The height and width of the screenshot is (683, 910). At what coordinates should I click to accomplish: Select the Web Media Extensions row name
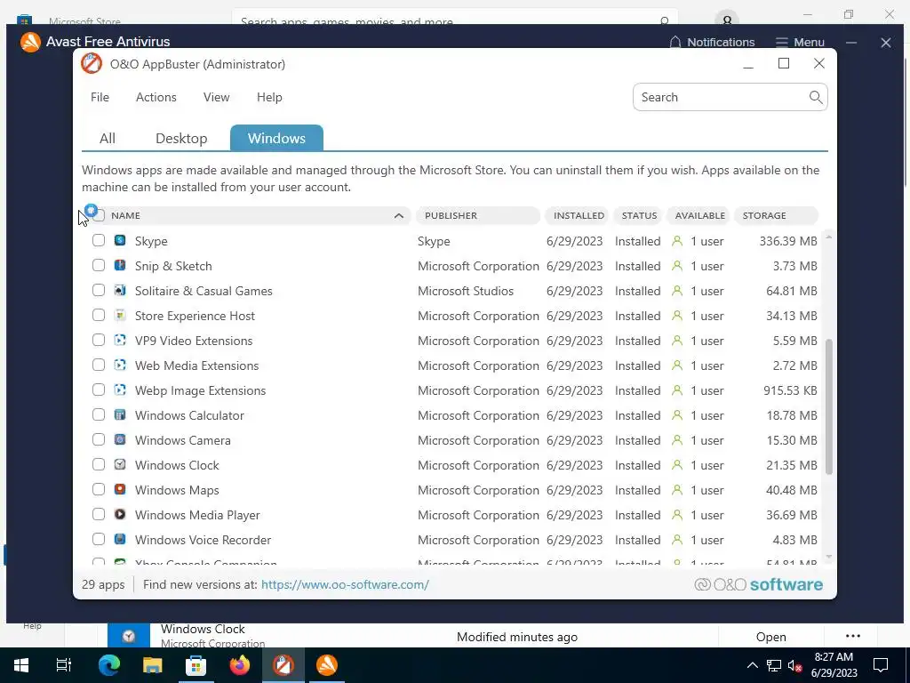coord(196,366)
